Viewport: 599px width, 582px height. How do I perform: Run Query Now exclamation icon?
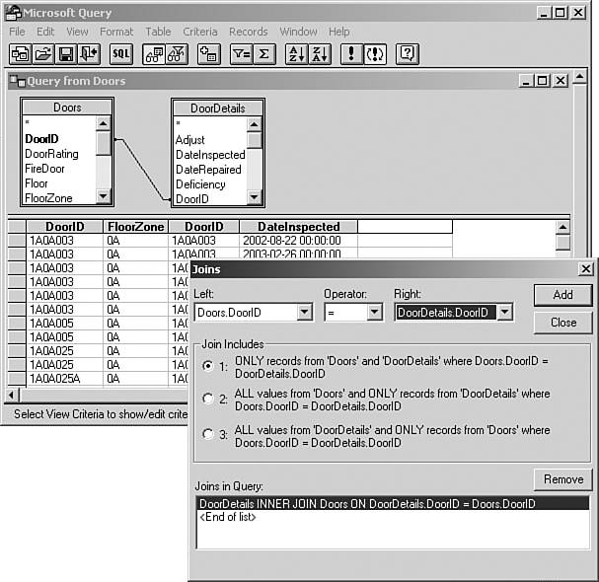[x=351, y=54]
